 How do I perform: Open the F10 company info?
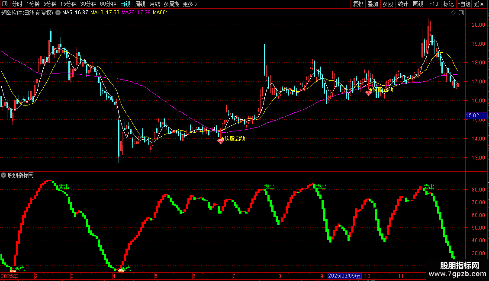(434, 4)
